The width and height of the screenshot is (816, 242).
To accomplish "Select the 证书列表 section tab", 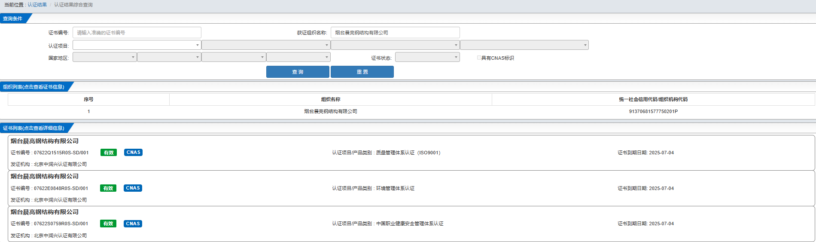I will (34, 128).
